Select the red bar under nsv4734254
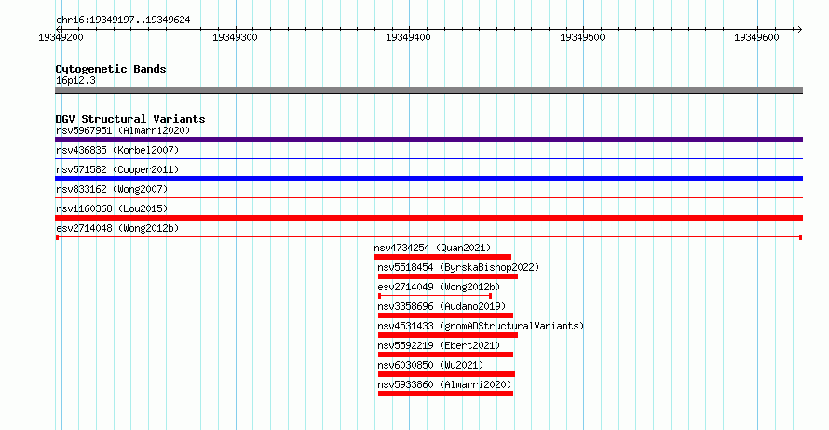This screenshot has width=829, height=430. pos(442,257)
